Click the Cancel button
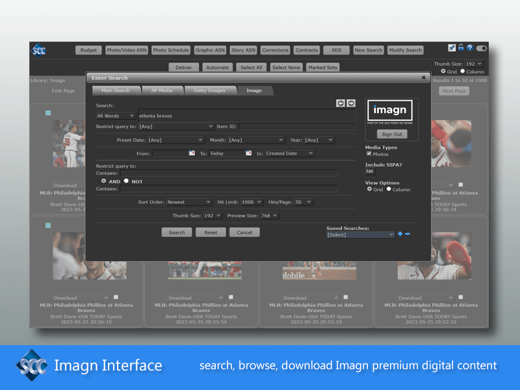520x390 pixels. 244,233
